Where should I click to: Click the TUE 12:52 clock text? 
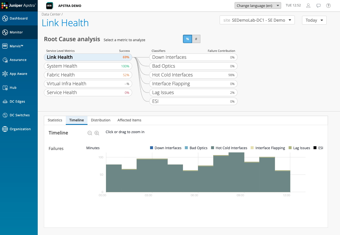click(293, 5)
